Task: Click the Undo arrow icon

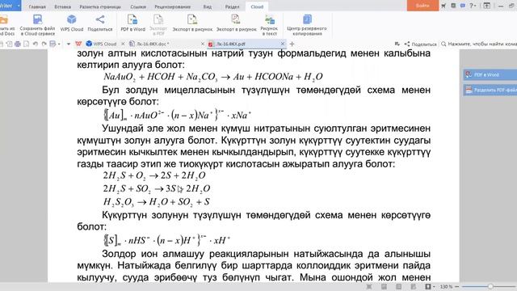Action: tap(36, 44)
